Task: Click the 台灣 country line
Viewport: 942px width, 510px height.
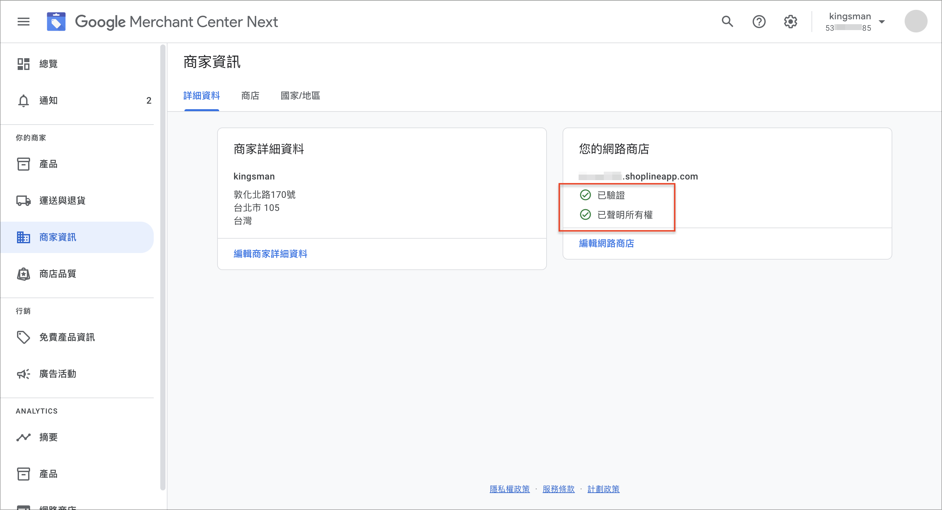Action: (x=242, y=221)
